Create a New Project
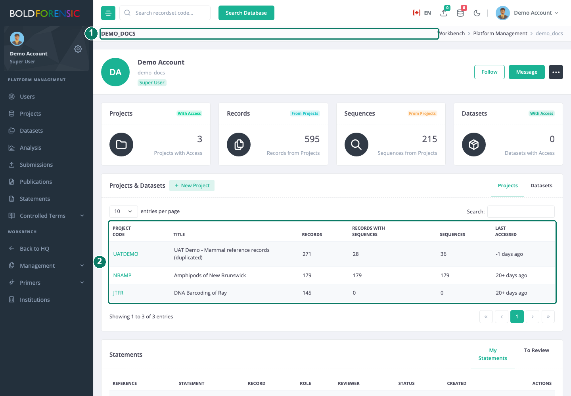The image size is (571, 396). click(x=192, y=186)
